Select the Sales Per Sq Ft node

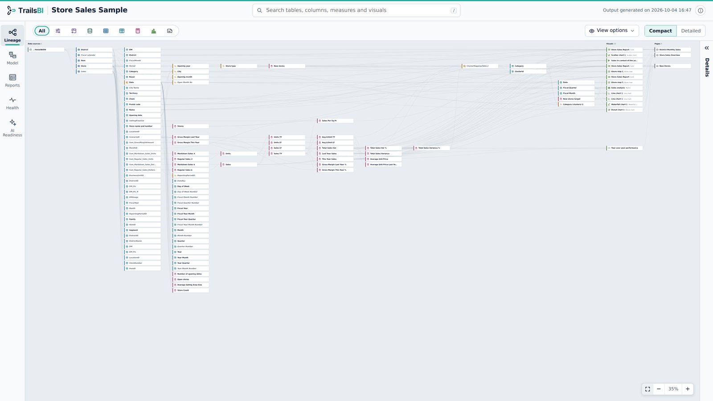335,121
